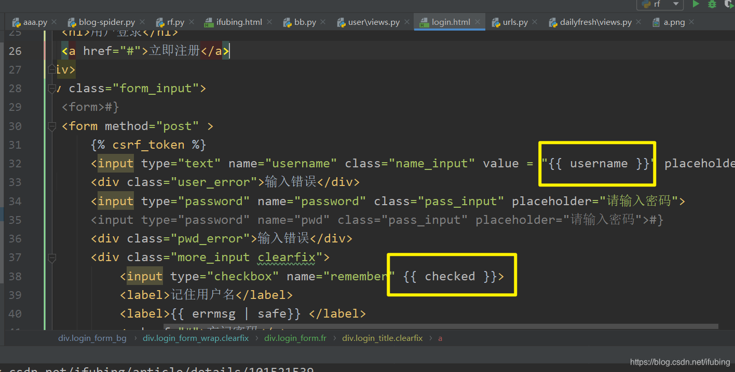
Task: Close the urls.py tab
Action: coord(536,22)
